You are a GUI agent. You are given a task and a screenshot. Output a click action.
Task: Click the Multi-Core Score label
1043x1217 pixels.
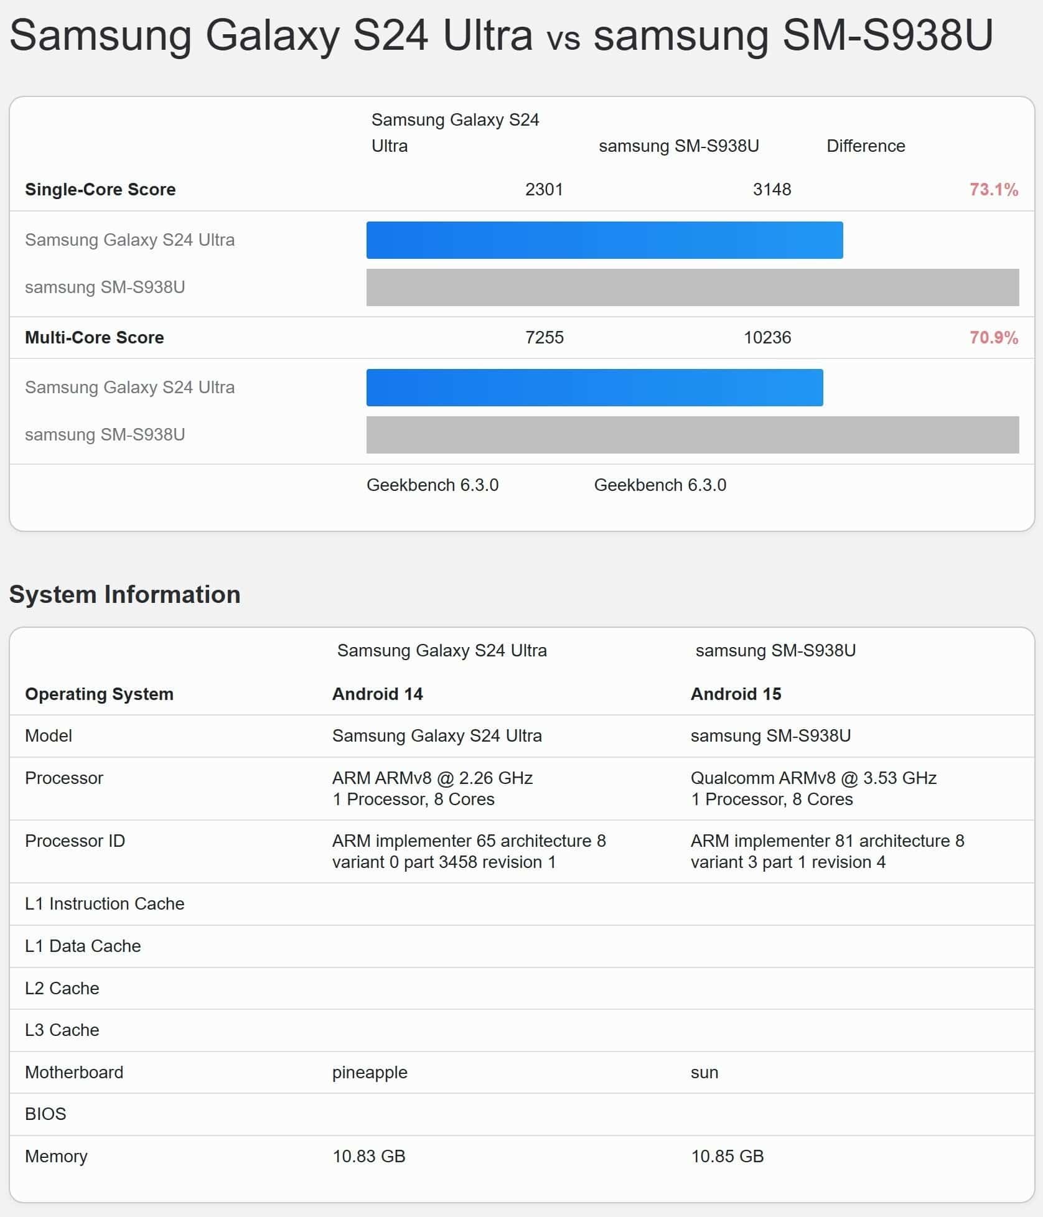click(x=95, y=337)
